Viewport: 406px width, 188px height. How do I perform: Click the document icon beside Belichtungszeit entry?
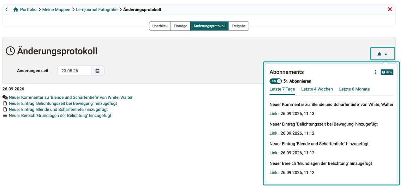point(5,103)
